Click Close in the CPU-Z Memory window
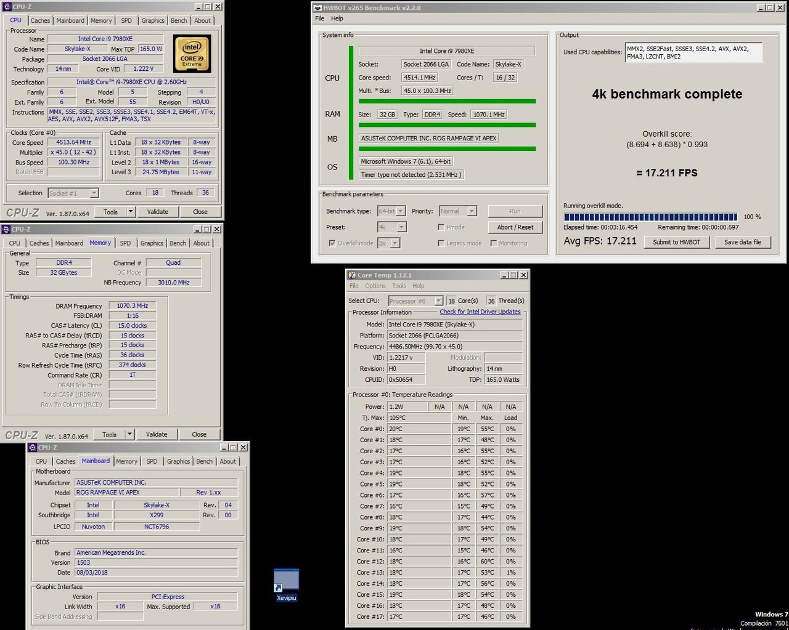The height and width of the screenshot is (630, 789). [x=199, y=434]
